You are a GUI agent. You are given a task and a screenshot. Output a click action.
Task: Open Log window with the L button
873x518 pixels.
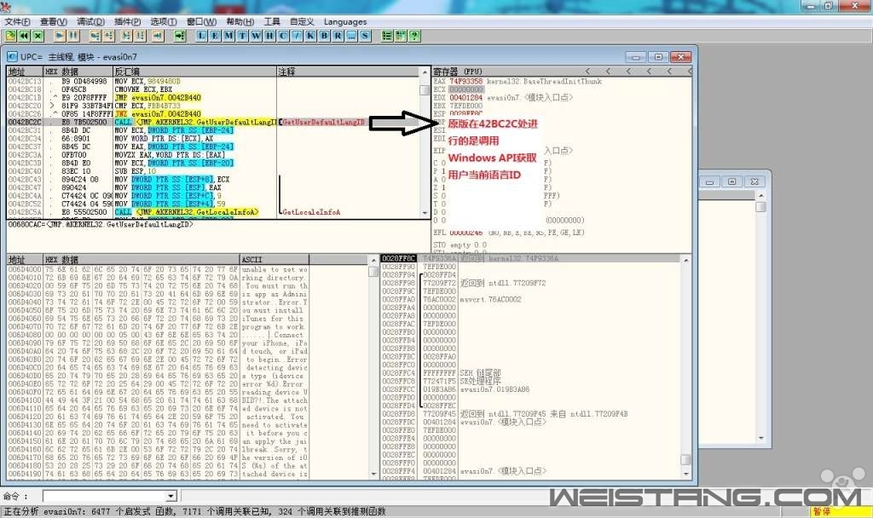point(202,36)
